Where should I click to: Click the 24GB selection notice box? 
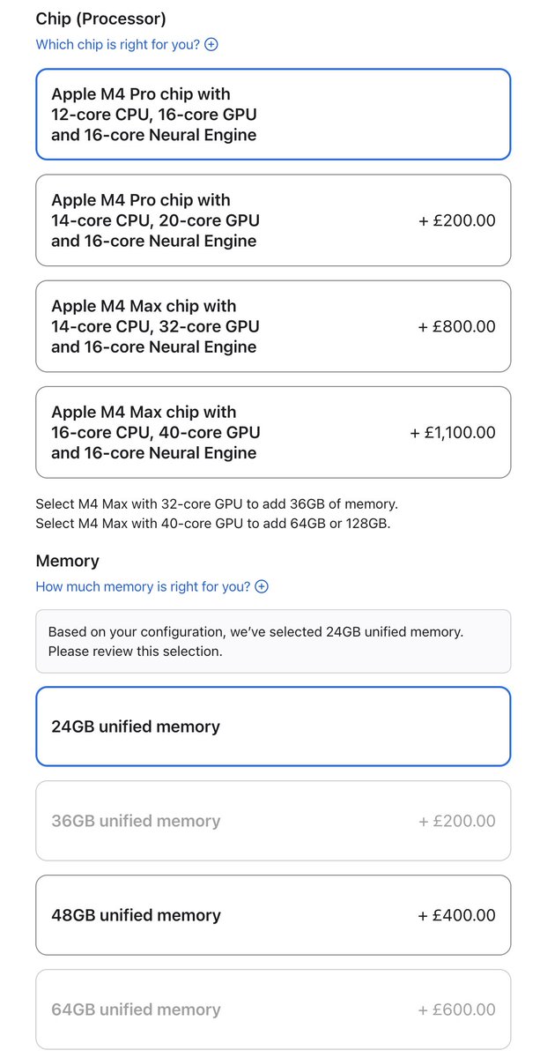pyautogui.click(x=273, y=641)
